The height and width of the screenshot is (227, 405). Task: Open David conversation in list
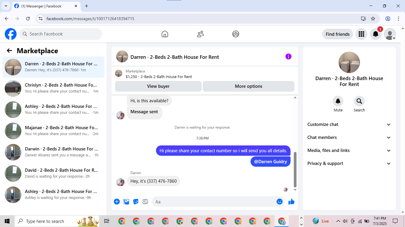coord(53,174)
